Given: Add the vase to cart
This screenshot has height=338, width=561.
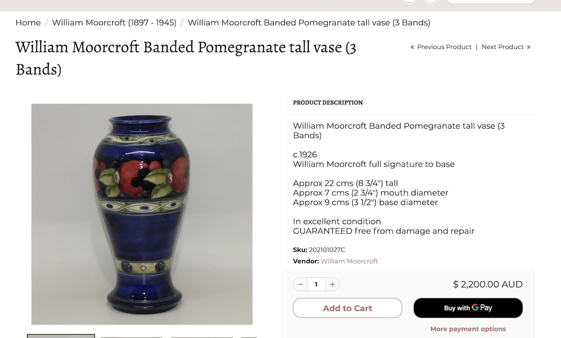Looking at the screenshot, I should tap(347, 308).
